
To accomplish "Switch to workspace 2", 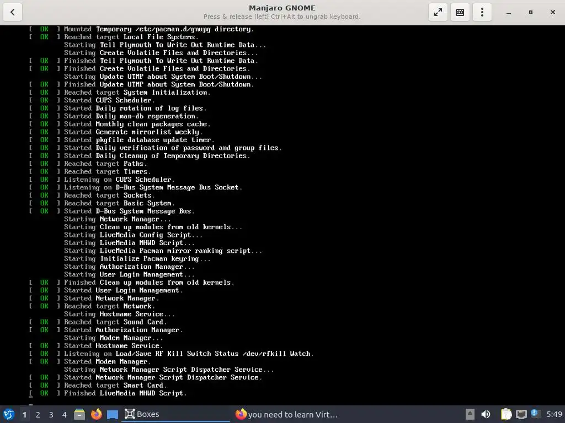I will coord(38,414).
